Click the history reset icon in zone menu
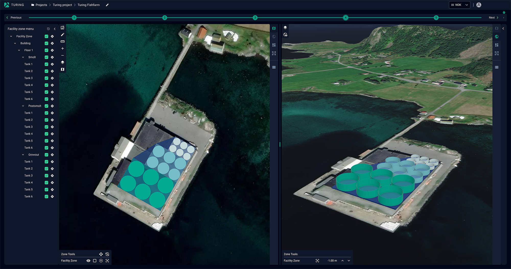The image size is (511, 269). click(x=48, y=29)
